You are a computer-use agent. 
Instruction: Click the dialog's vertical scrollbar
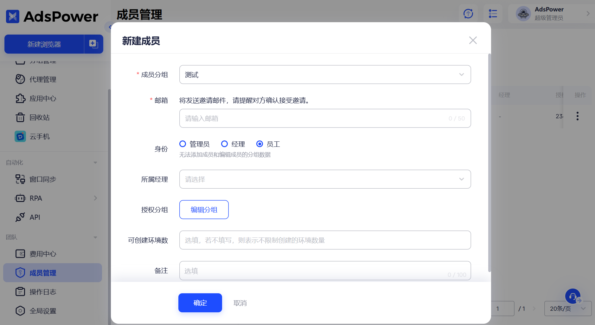pos(489,163)
